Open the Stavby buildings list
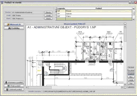The width and height of the screenshot is (137, 96). (48, 12)
